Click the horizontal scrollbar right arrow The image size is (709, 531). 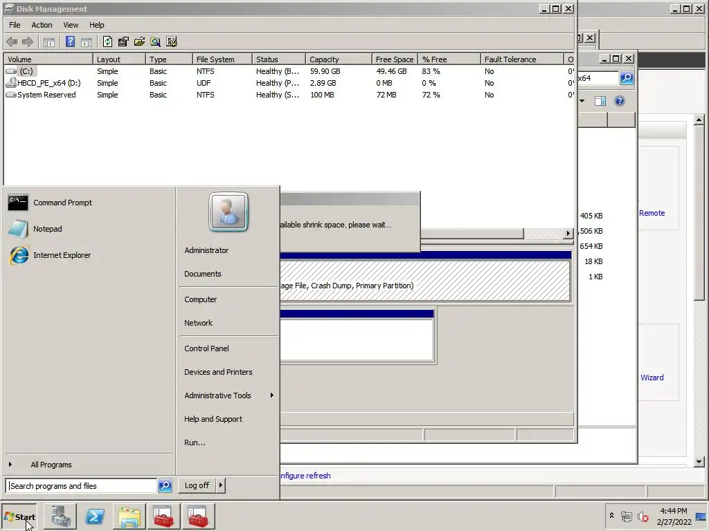click(x=568, y=234)
